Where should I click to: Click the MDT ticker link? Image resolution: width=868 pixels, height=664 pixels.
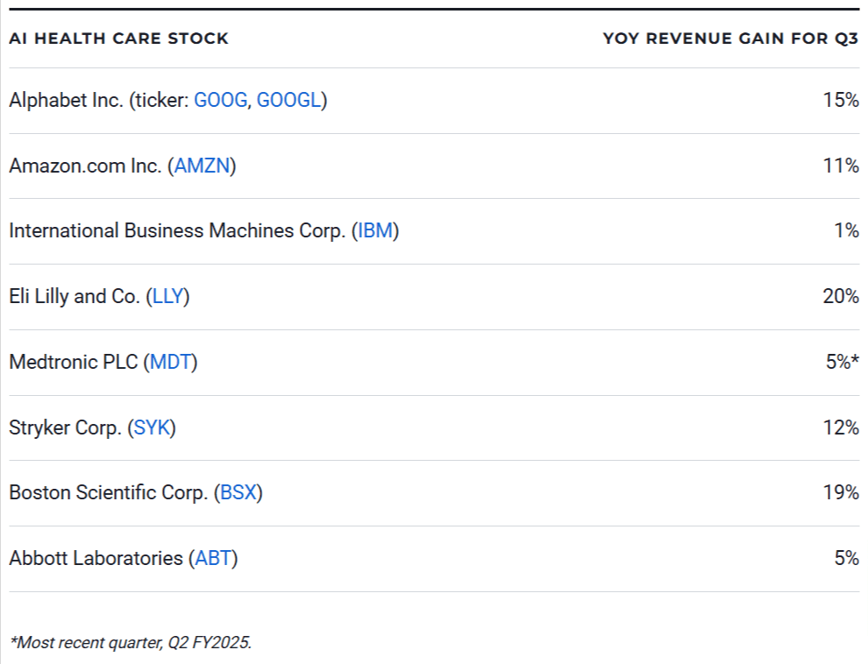170,362
